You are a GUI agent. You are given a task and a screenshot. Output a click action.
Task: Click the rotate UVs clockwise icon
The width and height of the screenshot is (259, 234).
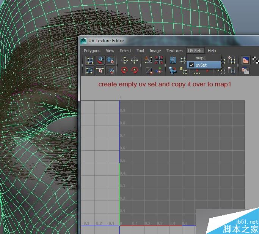click(134, 70)
